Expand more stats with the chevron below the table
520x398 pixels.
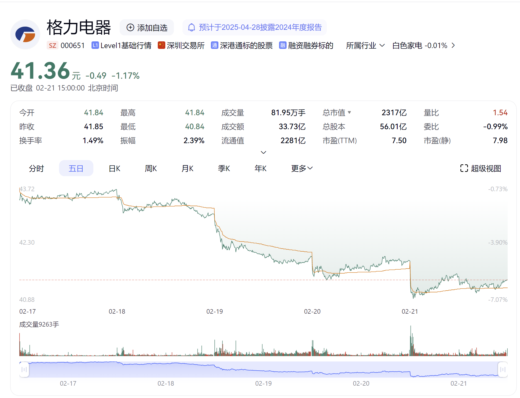point(263,152)
